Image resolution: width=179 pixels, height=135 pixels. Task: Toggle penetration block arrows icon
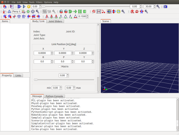click(114, 12)
